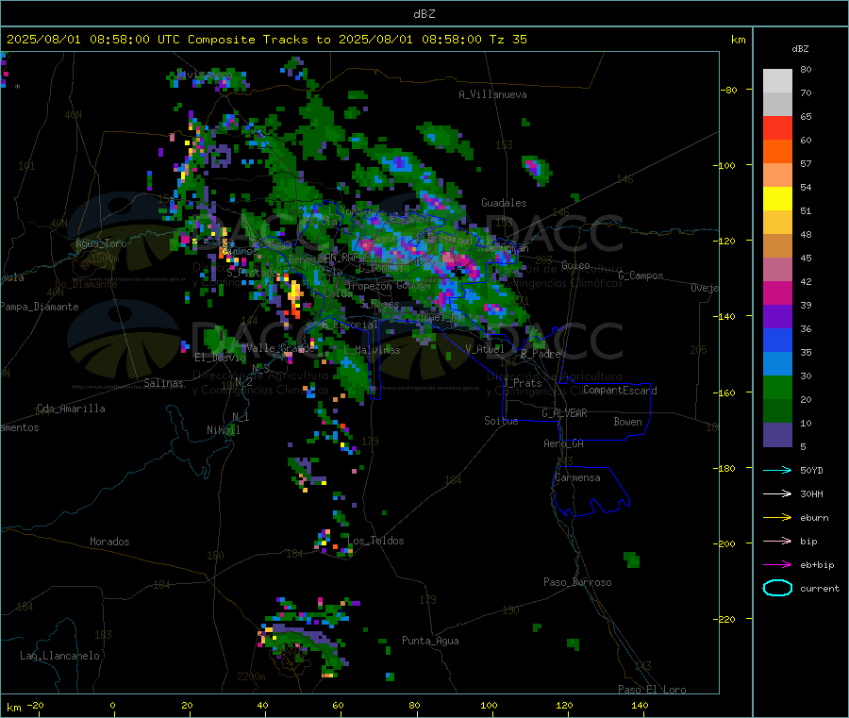This screenshot has width=849, height=718.
Task: Click the 'V_Atuel' map label
Action: (x=485, y=349)
